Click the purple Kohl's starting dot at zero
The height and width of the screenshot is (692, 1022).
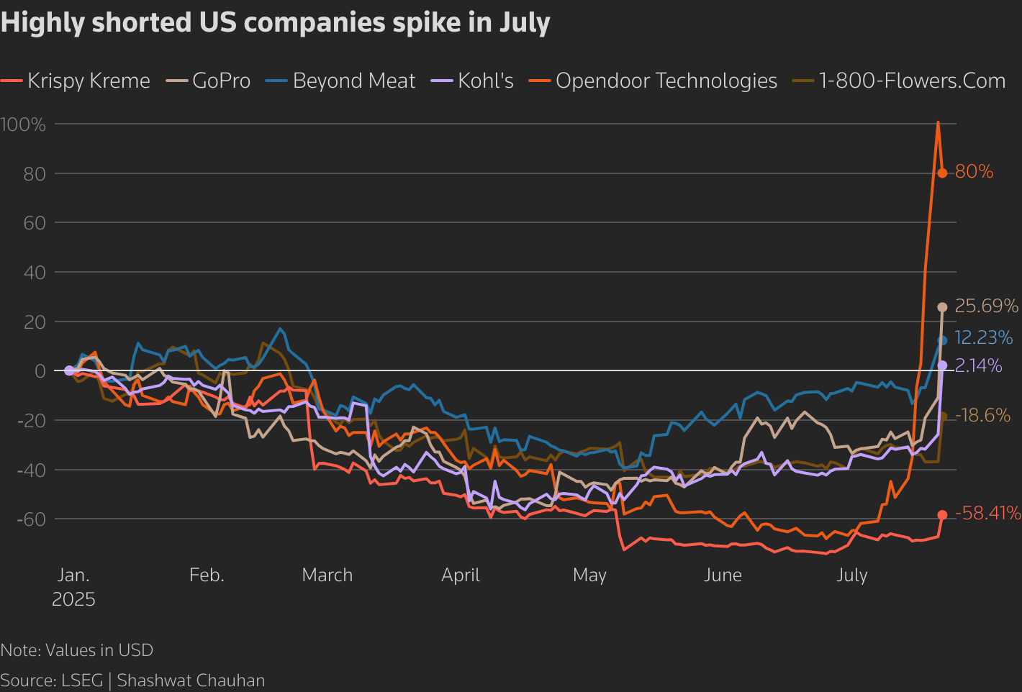click(69, 370)
